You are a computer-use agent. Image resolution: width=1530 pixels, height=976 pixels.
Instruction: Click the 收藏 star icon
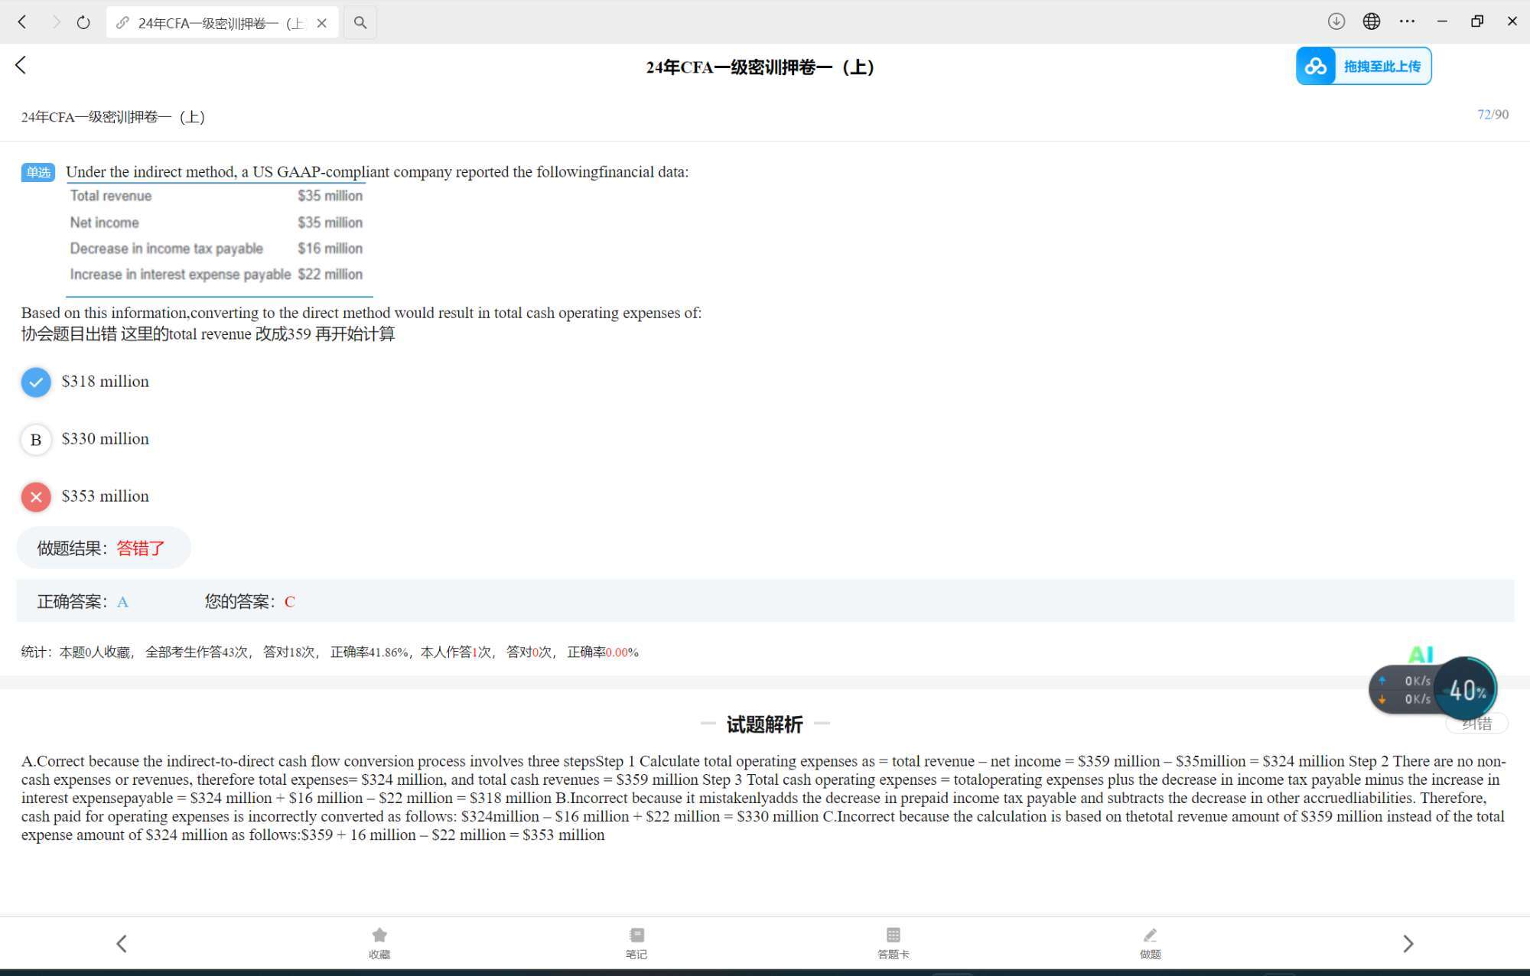379,935
